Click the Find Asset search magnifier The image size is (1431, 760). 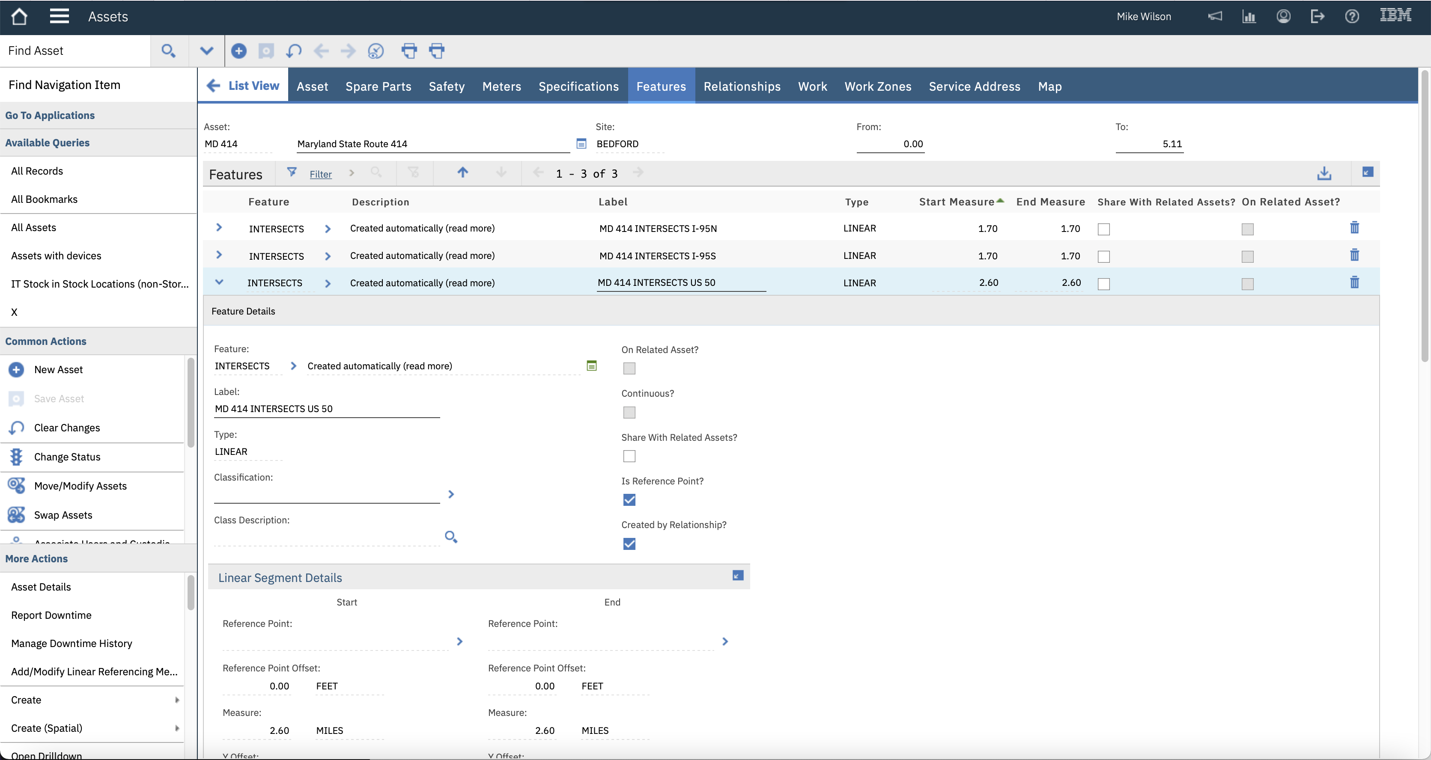coord(168,51)
